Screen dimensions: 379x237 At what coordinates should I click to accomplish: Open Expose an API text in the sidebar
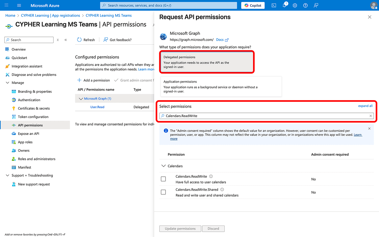point(29,134)
